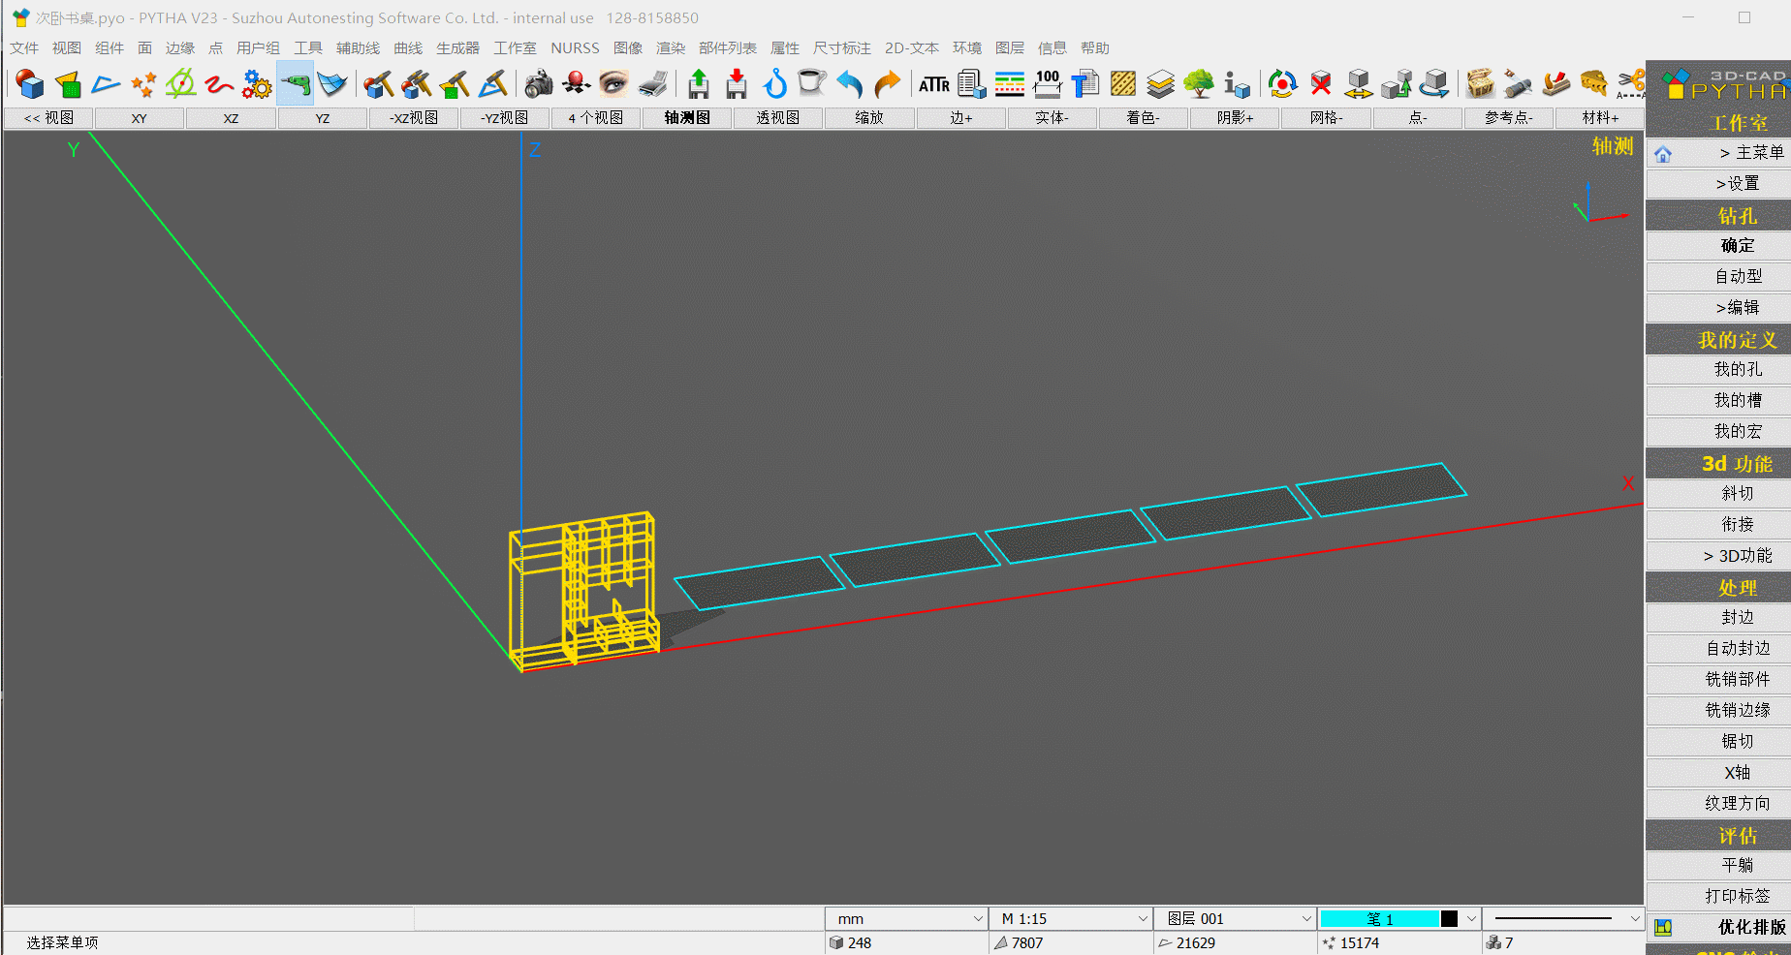The height and width of the screenshot is (955, 1791).
Task: Open the hatched material pattern icon
Action: pyautogui.click(x=1123, y=84)
